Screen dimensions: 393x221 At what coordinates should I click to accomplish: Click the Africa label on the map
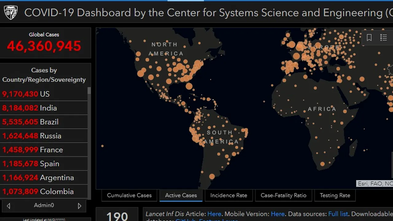coord(322,109)
